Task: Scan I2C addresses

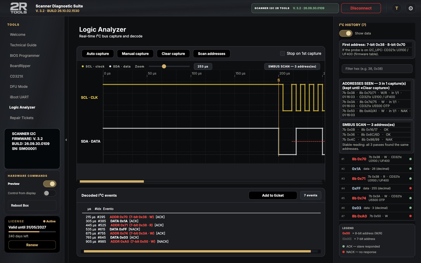Action: pyautogui.click(x=211, y=54)
